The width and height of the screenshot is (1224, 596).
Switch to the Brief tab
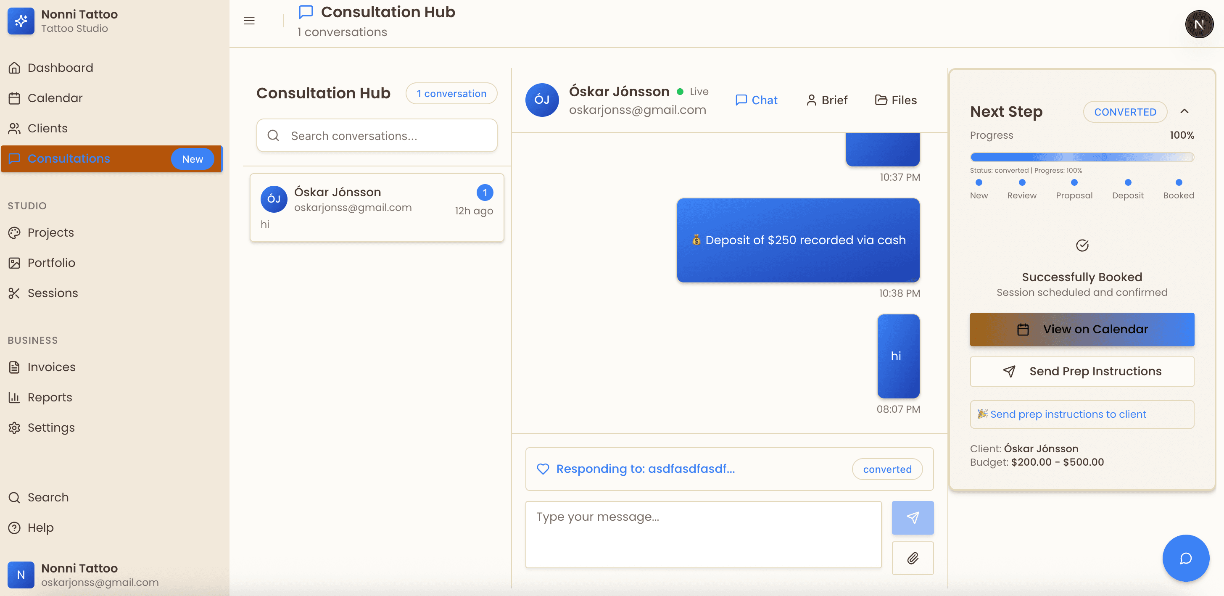tap(827, 100)
